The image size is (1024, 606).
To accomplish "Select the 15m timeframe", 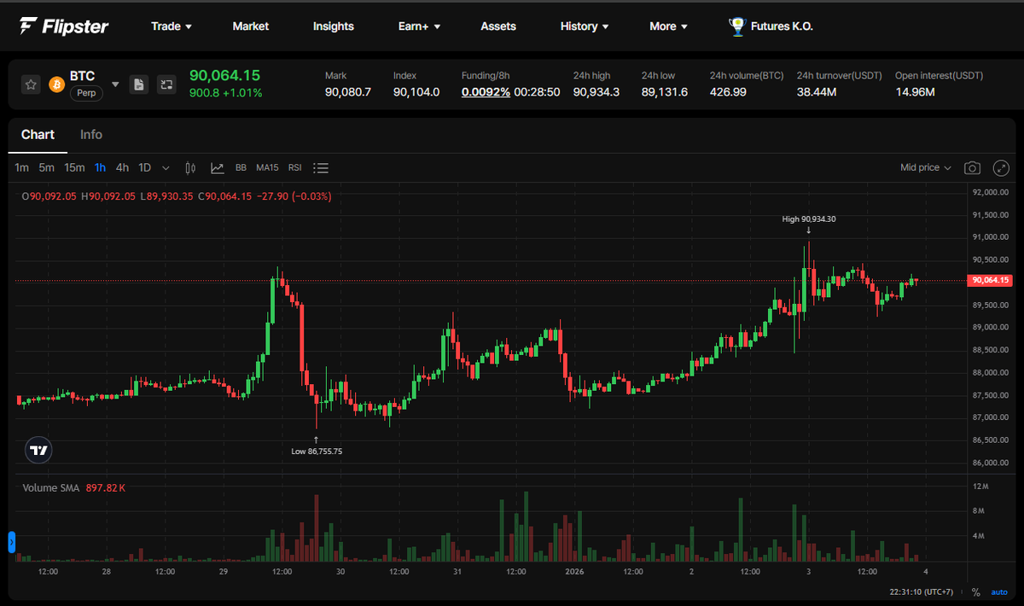I will click(74, 168).
